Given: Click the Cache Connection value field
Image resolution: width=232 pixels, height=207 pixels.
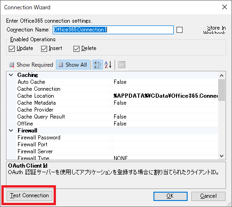Looking at the screenshot, I should coord(165,89).
